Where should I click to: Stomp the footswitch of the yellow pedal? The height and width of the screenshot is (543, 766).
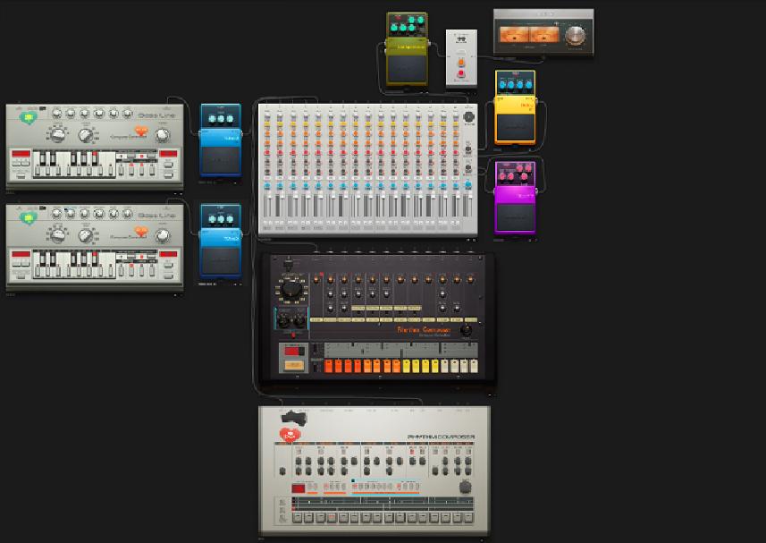tap(515, 127)
